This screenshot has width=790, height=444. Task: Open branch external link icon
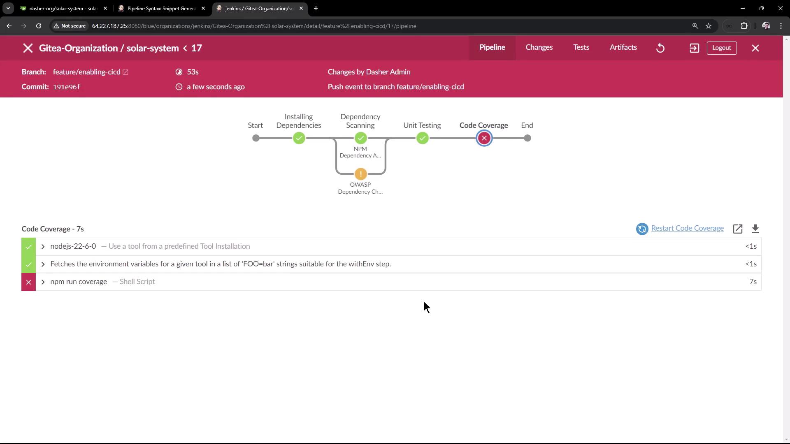pos(125,72)
